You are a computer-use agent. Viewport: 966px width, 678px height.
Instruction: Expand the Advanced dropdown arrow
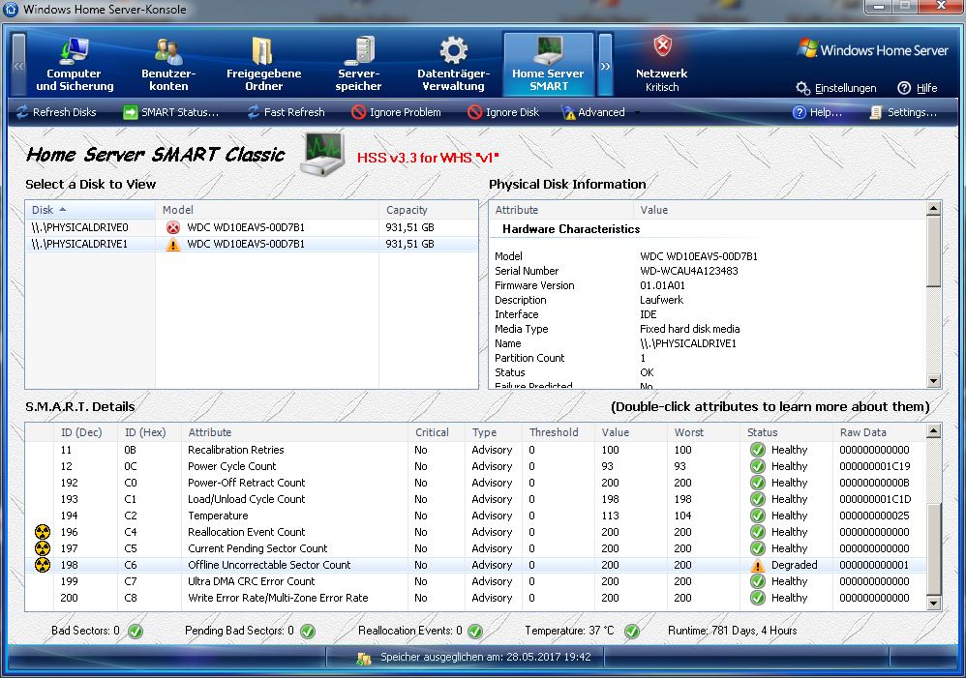click(636, 113)
